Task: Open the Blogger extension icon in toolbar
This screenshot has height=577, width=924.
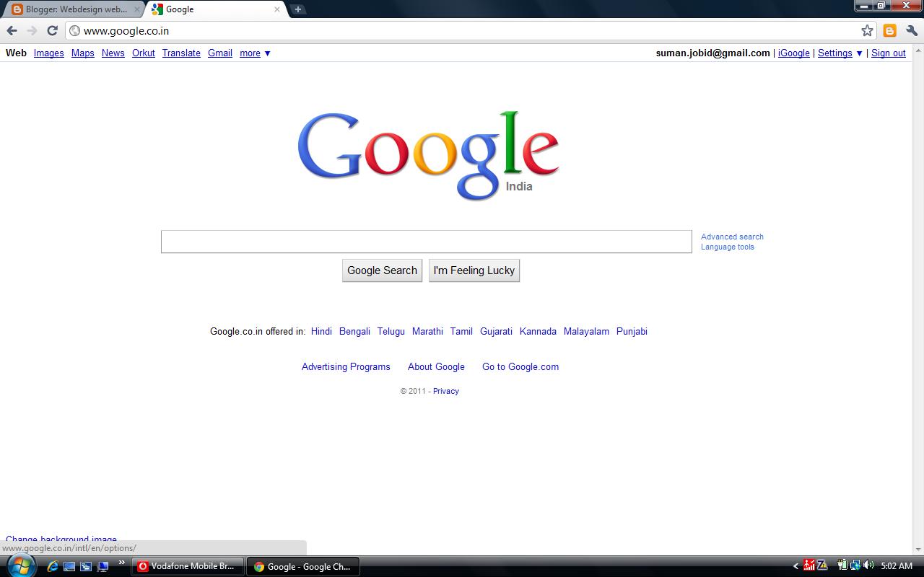Action: pyautogui.click(x=890, y=30)
